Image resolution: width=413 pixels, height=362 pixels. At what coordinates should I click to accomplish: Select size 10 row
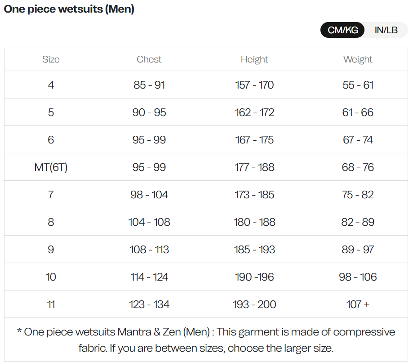51,277
